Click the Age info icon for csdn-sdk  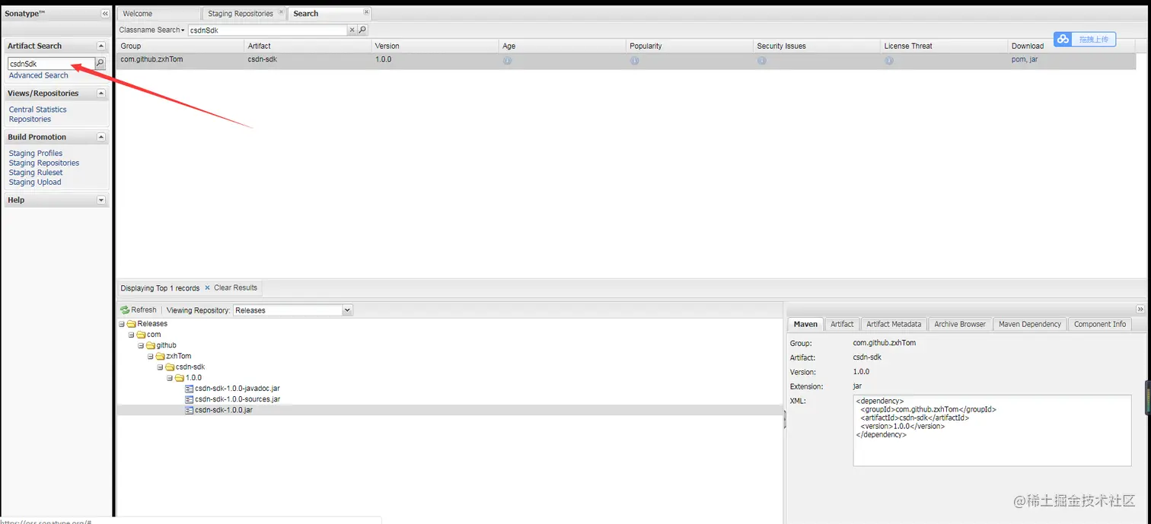coord(507,60)
